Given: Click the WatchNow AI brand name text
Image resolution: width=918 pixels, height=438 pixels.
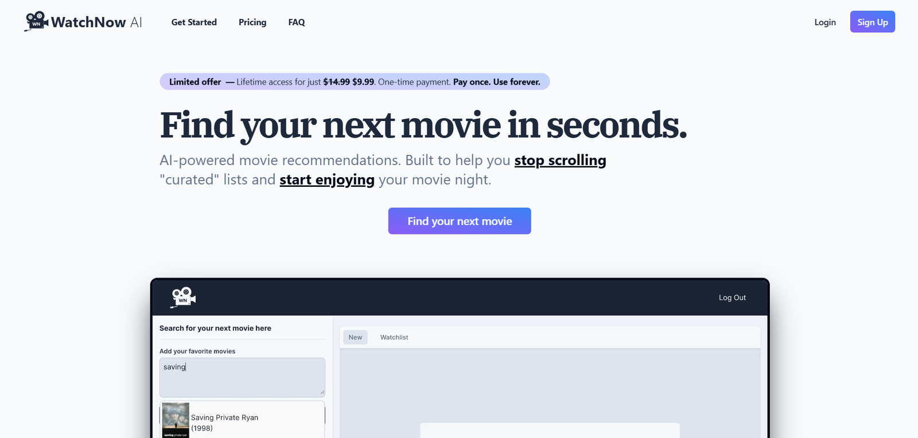Looking at the screenshot, I should coord(96,22).
